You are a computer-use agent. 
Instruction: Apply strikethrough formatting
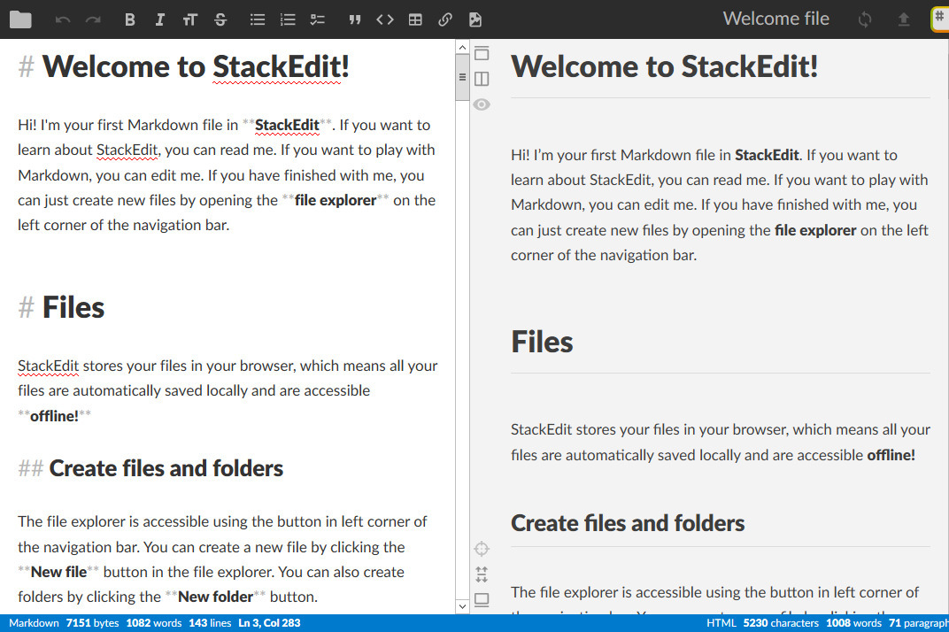220,20
